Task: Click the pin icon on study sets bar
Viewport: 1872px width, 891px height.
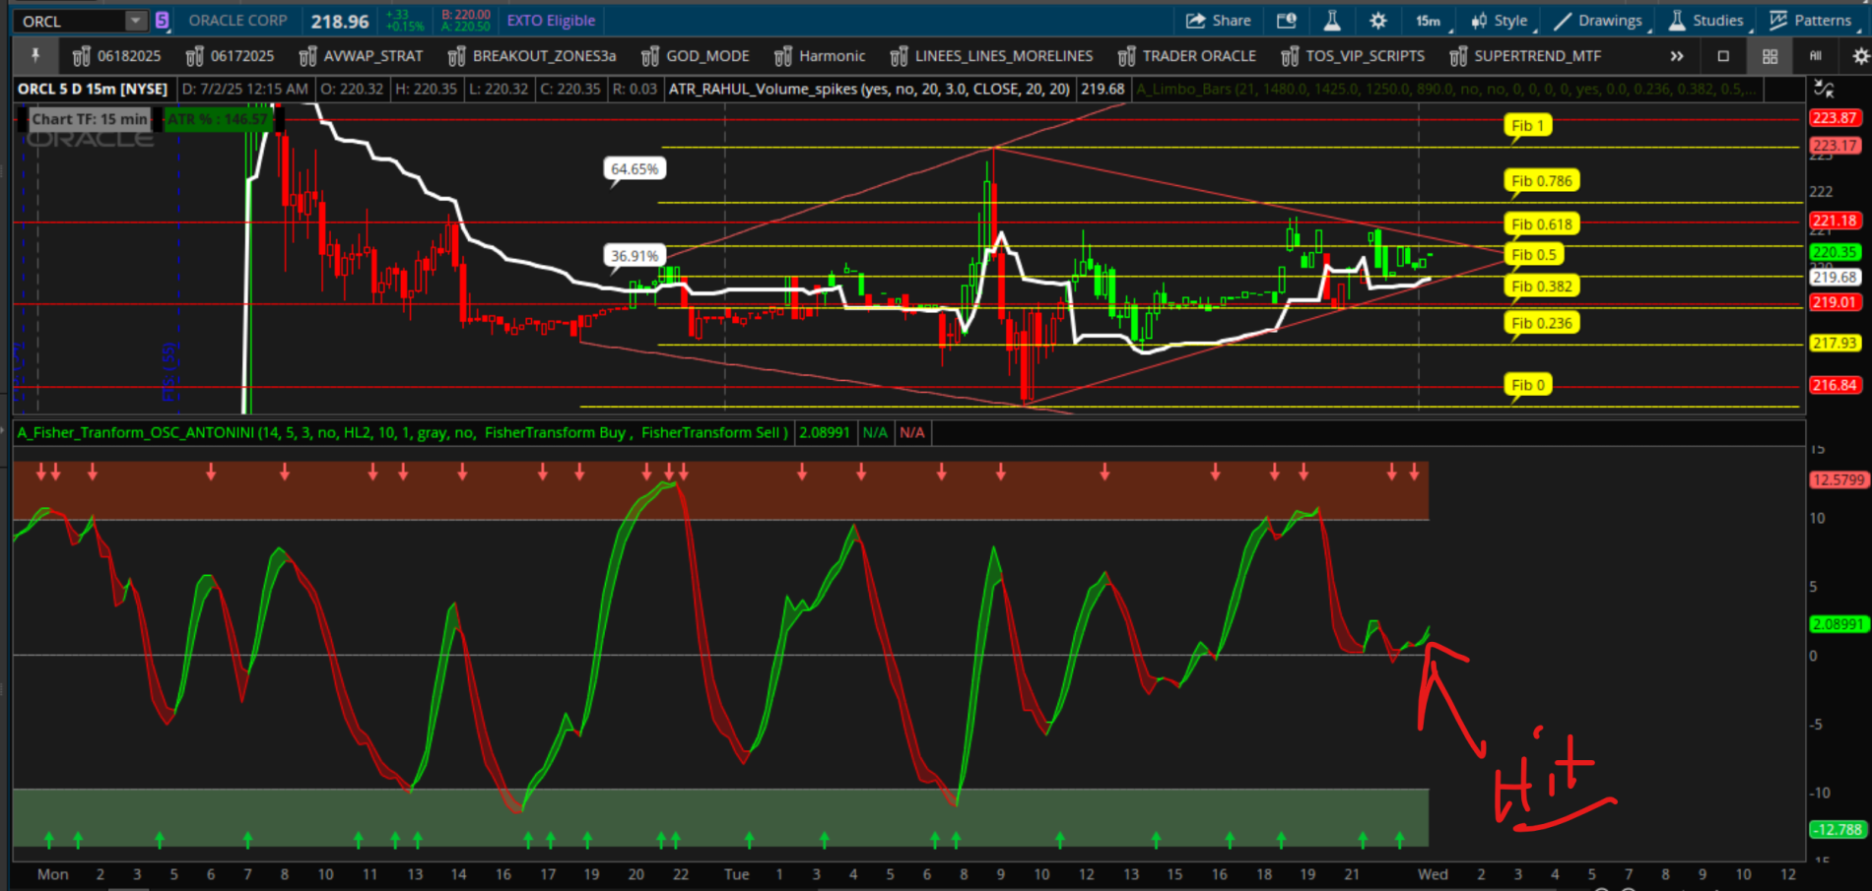Action: [x=35, y=56]
